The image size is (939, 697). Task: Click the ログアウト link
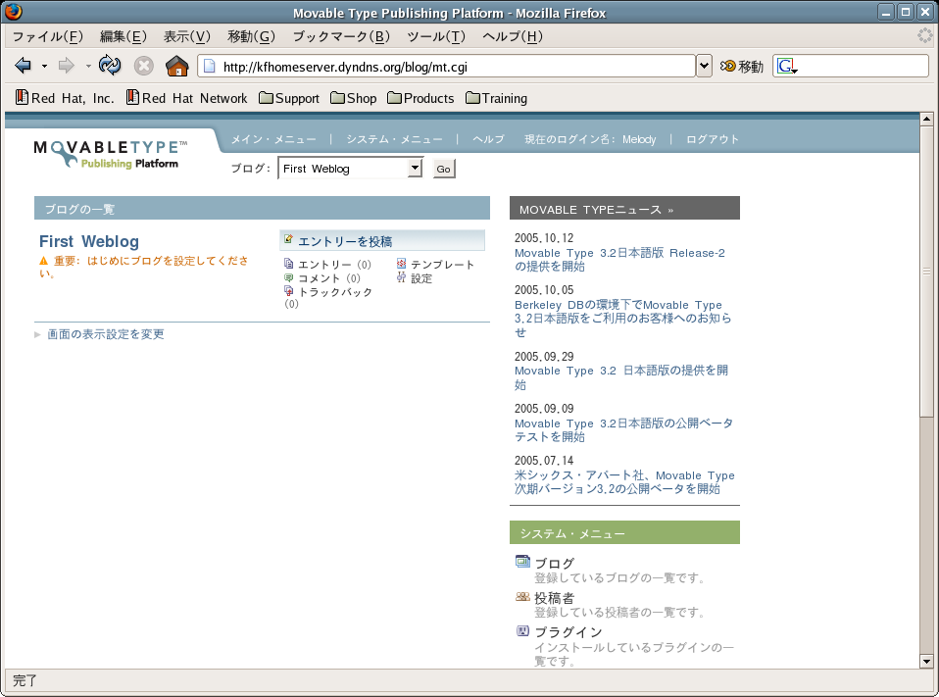[713, 139]
